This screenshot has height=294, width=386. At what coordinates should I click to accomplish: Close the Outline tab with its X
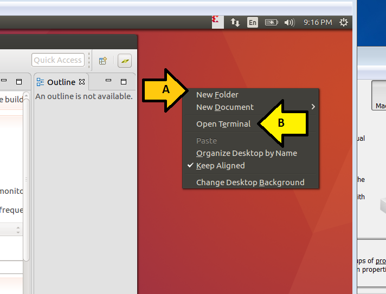click(x=82, y=82)
